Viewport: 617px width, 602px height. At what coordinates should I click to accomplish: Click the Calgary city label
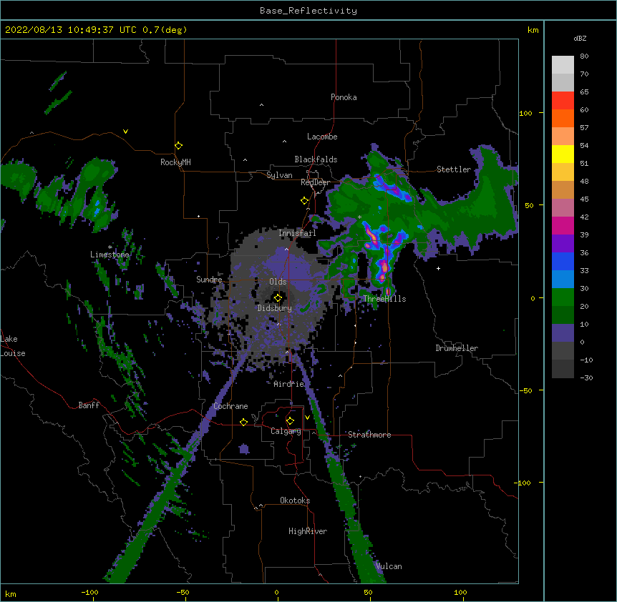[x=286, y=431]
